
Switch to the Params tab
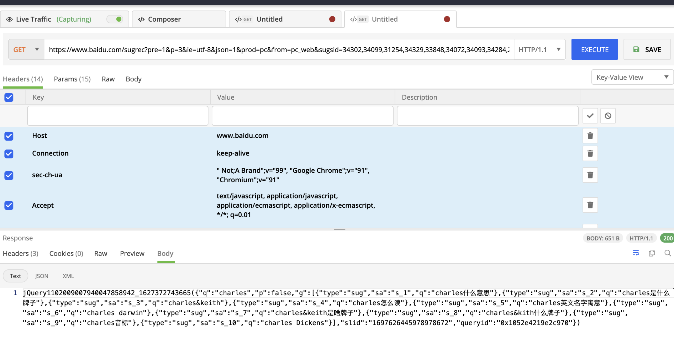coord(72,79)
